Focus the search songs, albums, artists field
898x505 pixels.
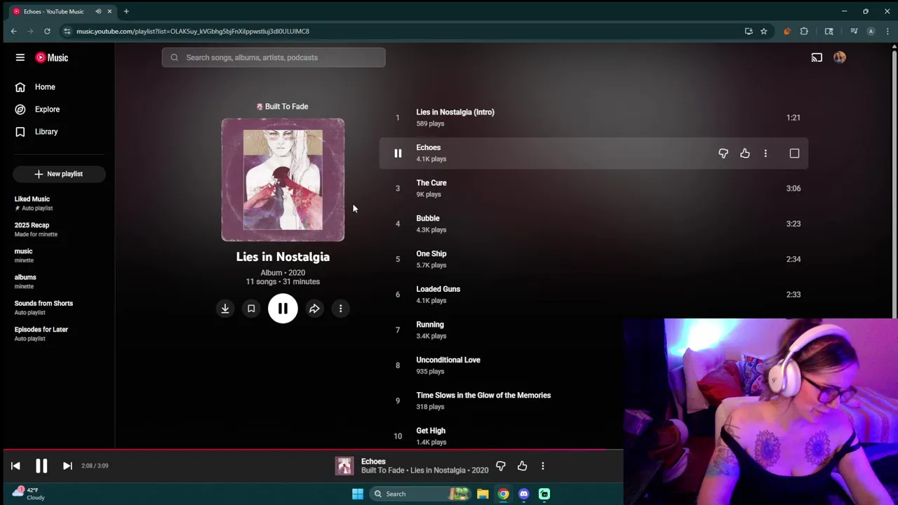[274, 58]
